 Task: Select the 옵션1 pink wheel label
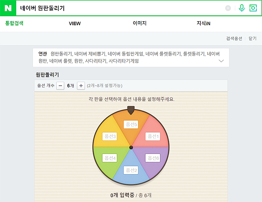click(153, 137)
